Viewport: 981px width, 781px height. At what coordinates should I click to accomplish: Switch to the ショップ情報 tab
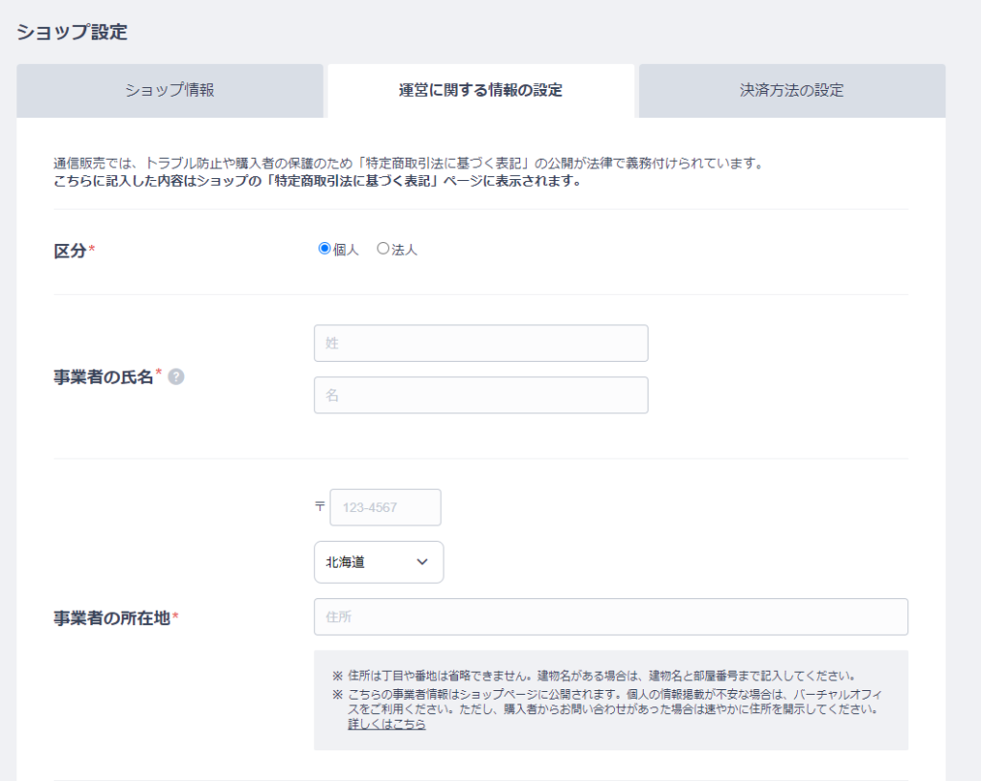point(170,91)
